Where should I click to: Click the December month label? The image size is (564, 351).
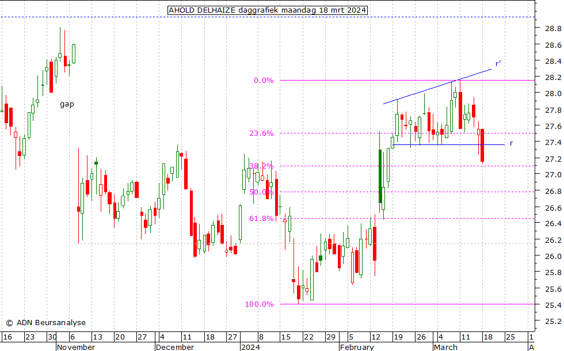pyautogui.click(x=175, y=347)
